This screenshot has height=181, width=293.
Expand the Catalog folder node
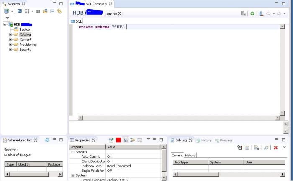(10, 35)
